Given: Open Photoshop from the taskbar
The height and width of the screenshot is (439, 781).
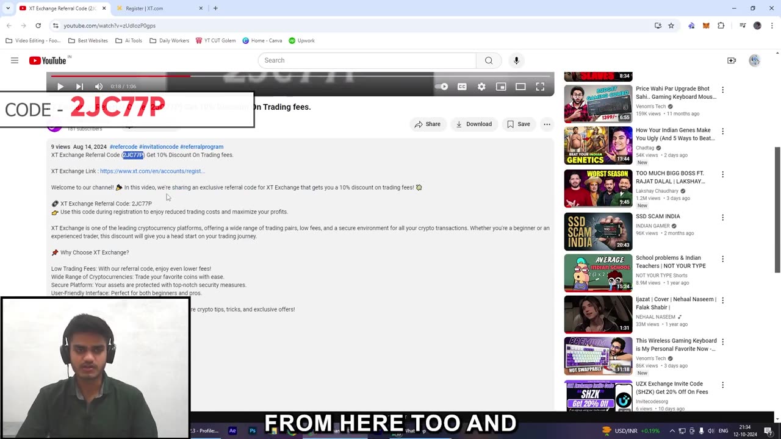Looking at the screenshot, I should [x=252, y=430].
